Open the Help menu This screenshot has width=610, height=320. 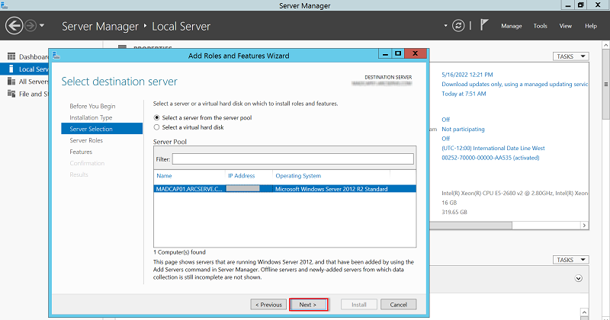click(x=590, y=26)
